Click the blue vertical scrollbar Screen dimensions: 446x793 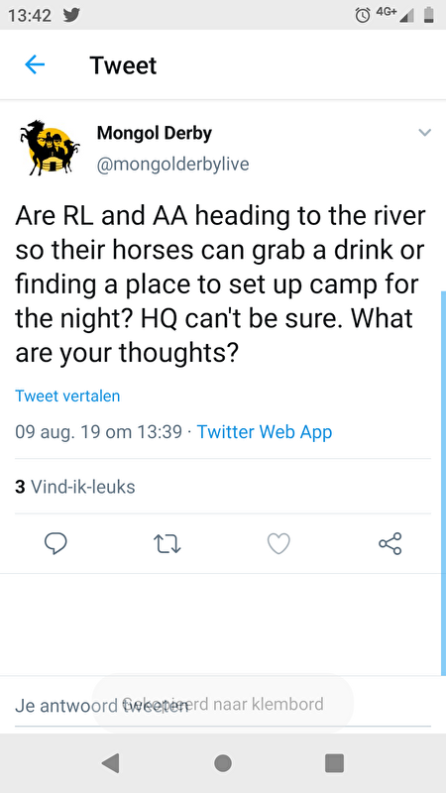tap(443, 483)
